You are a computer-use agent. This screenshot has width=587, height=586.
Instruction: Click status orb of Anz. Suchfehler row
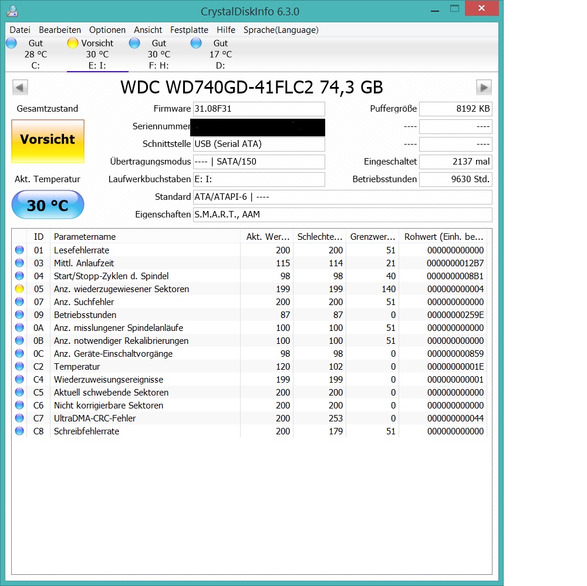coord(19,302)
